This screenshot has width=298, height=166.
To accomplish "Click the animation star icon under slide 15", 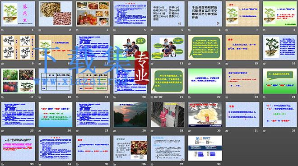I will pos(227,64).
